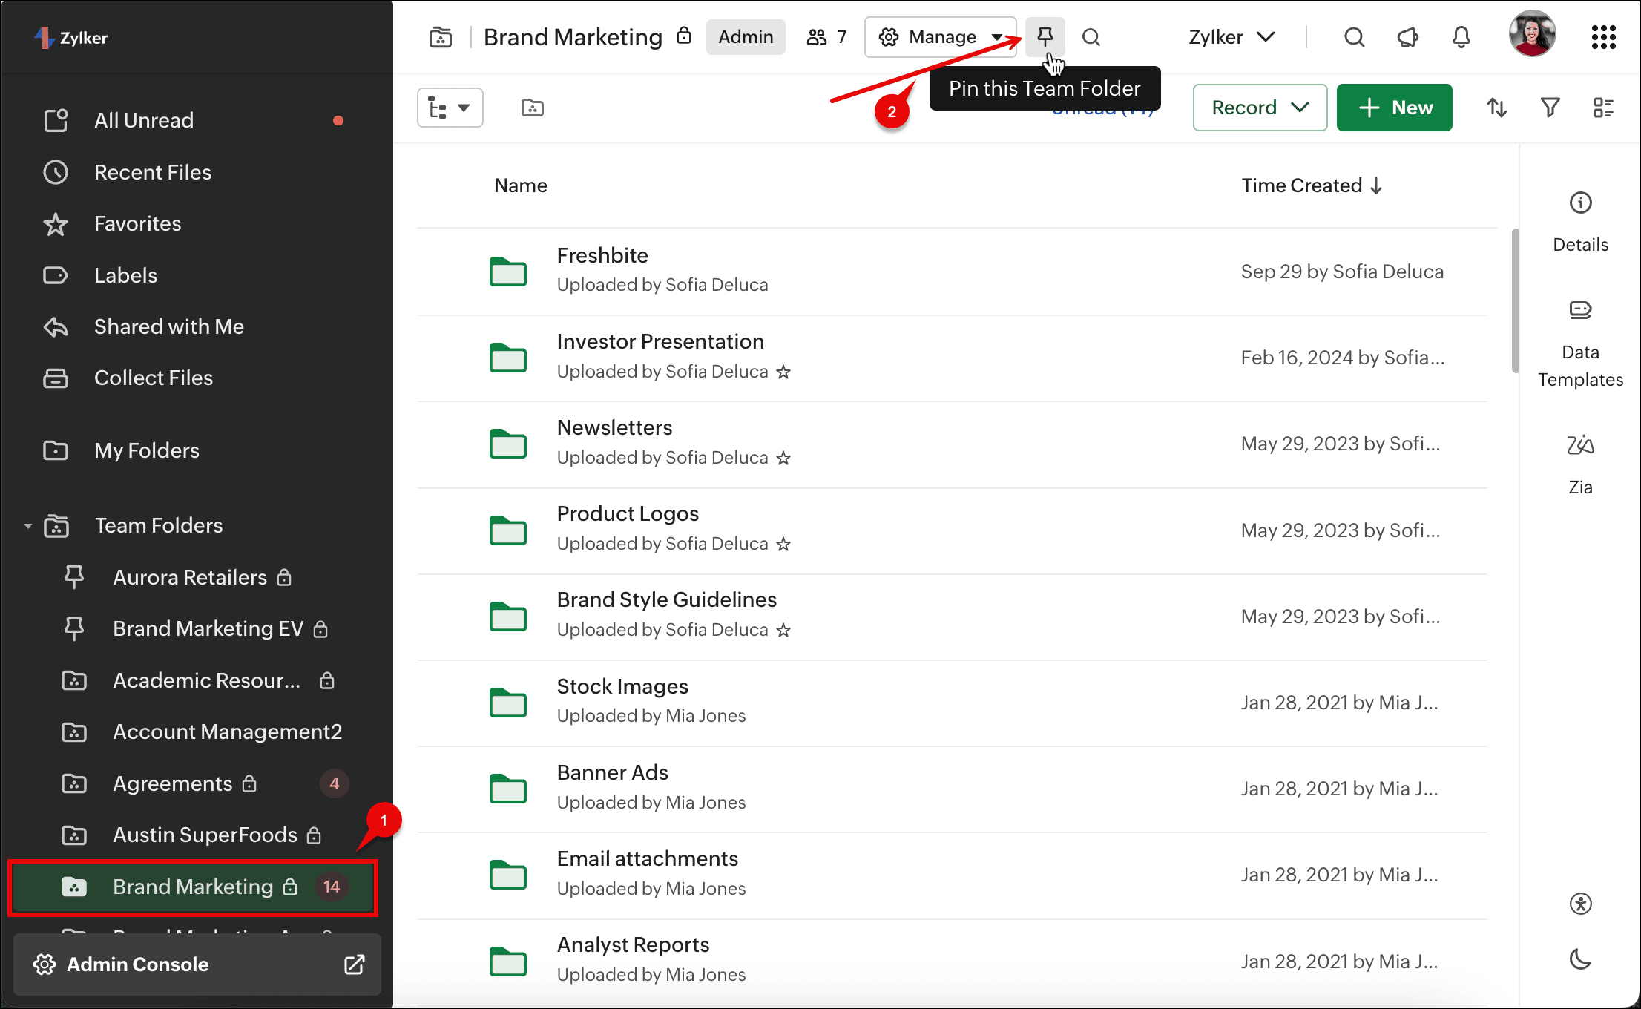The height and width of the screenshot is (1009, 1641).
Task: Toggle favorite star on Investor Presentation
Action: 783,372
